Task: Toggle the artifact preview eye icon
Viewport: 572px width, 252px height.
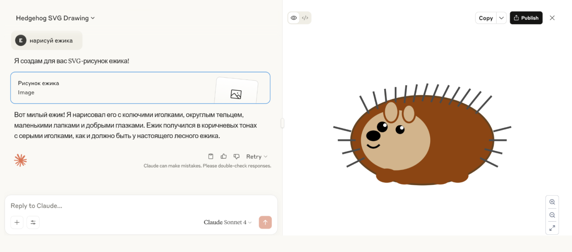Action: [x=294, y=18]
